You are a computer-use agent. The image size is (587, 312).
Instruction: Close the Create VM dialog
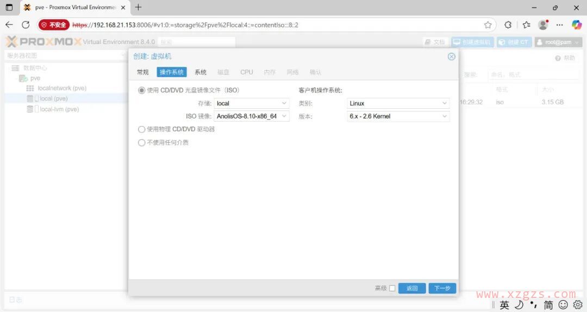452,57
